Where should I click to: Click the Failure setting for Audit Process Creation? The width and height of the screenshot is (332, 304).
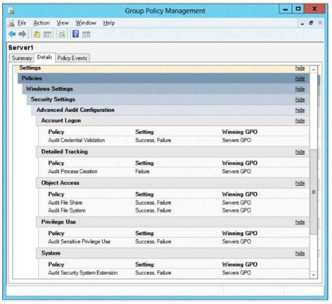click(142, 171)
